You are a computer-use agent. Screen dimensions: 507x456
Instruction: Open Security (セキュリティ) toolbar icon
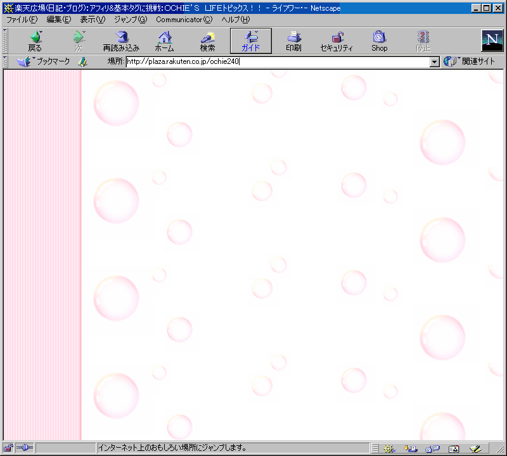[x=337, y=41]
